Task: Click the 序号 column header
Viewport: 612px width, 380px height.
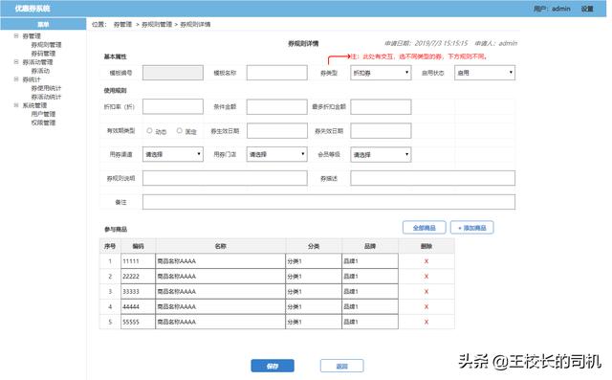Action: (110, 246)
